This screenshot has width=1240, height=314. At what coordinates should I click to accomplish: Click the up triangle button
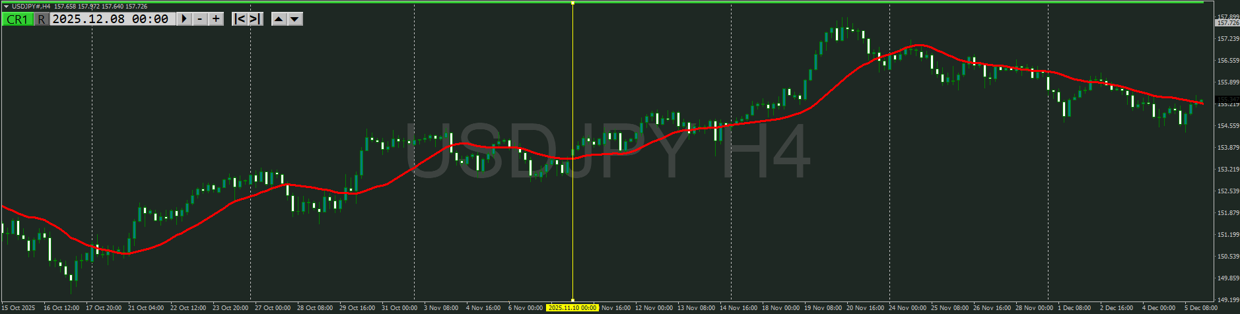pyautogui.click(x=279, y=19)
